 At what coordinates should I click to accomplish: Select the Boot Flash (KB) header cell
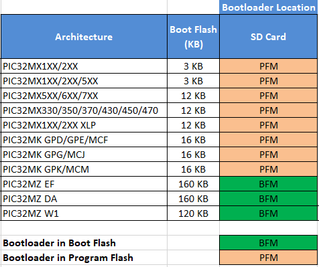pyautogui.click(x=193, y=37)
